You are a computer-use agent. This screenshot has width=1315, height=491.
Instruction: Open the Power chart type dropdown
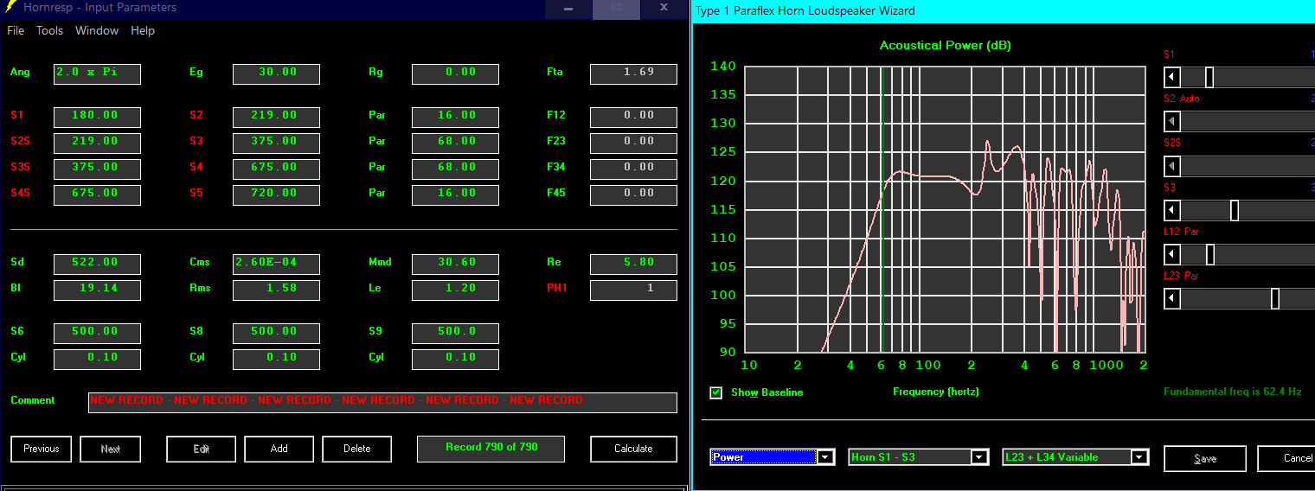point(773,457)
